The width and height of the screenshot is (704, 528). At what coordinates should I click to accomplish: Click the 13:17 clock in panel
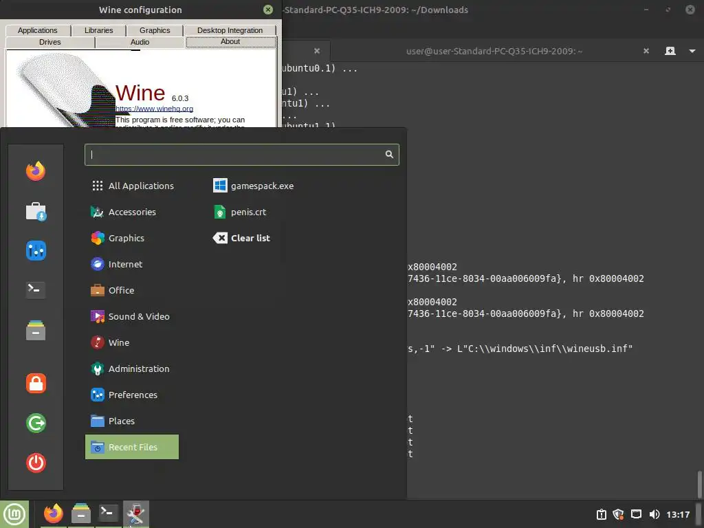(x=678, y=514)
